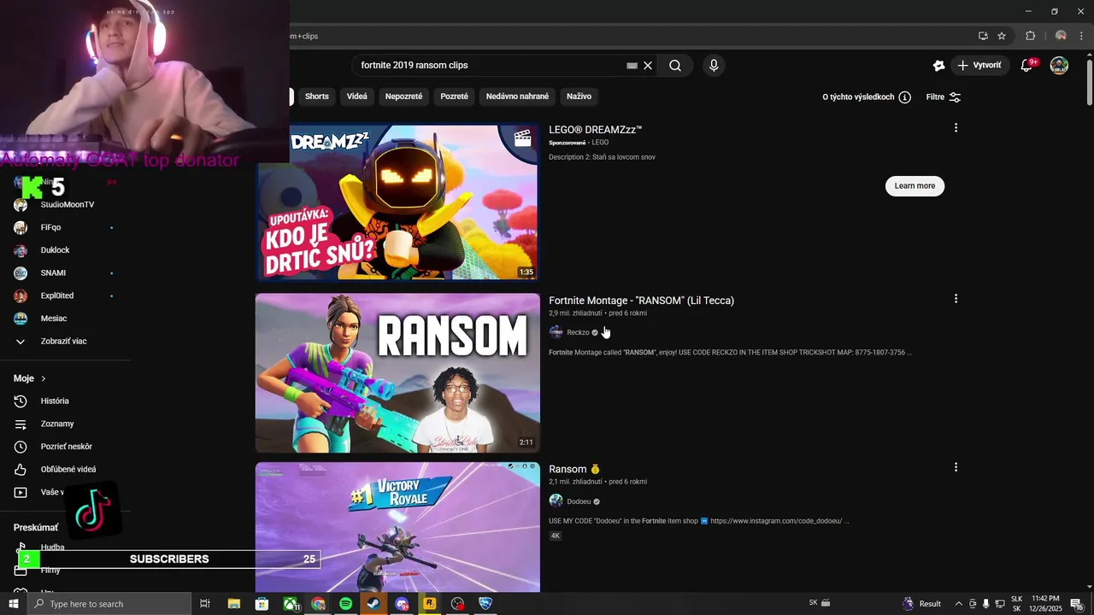1094x615 pixels.
Task: Select the Videá filter chip
Action: [x=357, y=97]
